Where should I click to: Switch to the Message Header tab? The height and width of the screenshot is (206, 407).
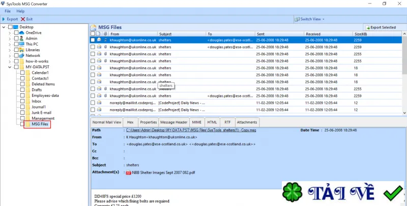click(x=173, y=122)
